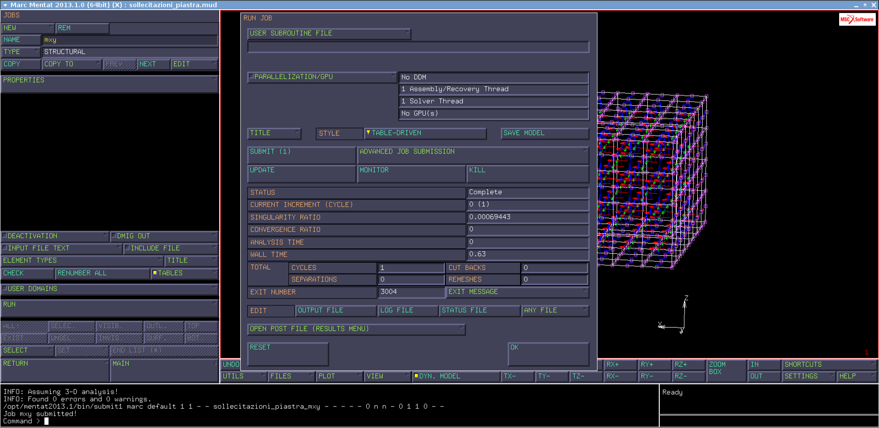The height and width of the screenshot is (428, 879).
Task: Zoom IN on the model view
Action: [x=764, y=365]
